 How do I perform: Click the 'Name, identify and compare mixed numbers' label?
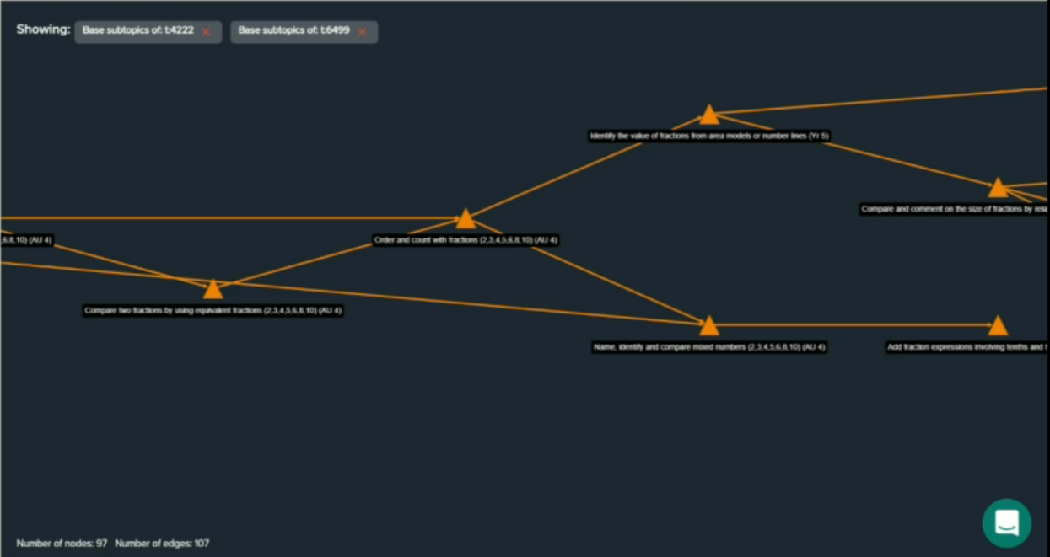point(709,346)
